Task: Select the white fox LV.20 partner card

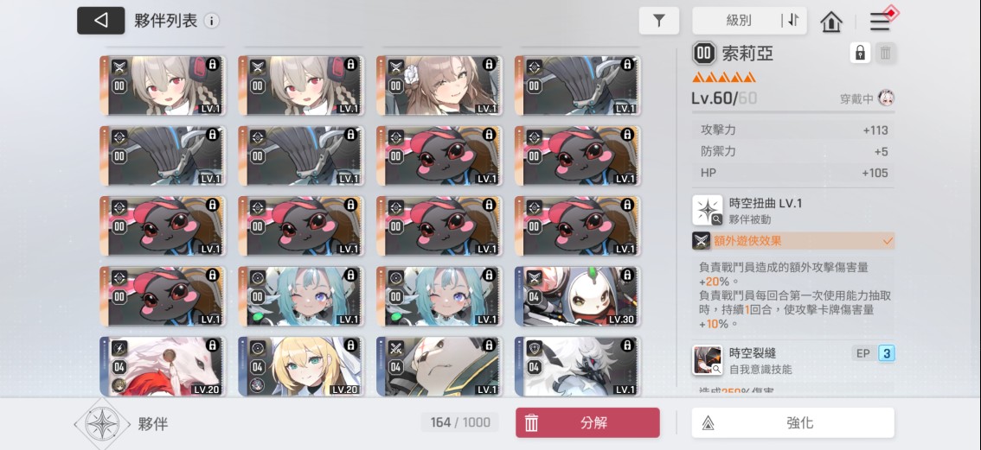Action: [x=162, y=366]
